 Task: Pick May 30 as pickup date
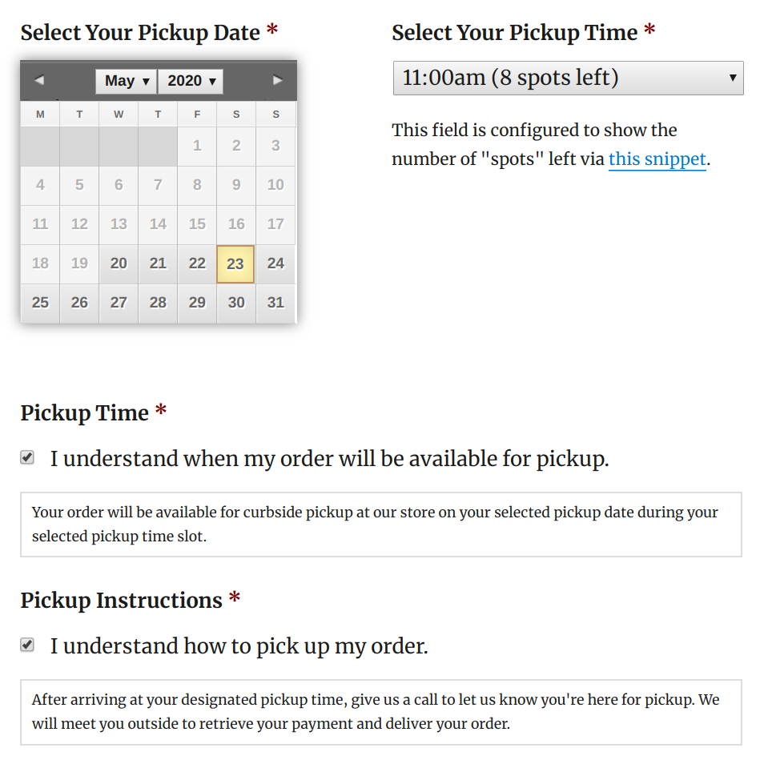pyautogui.click(x=236, y=303)
